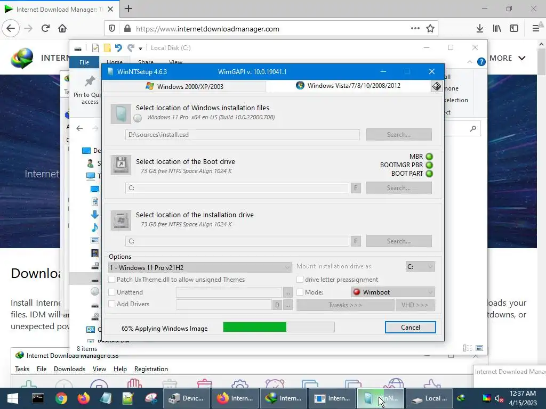Screen dimensions: 546x409
Task: Click the Installation drive icon in WinNTSetup
Action: (121, 220)
